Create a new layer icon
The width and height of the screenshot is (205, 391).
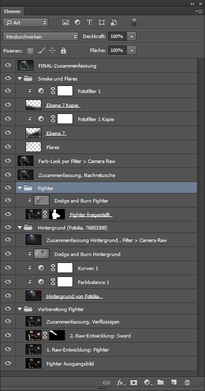174,382
